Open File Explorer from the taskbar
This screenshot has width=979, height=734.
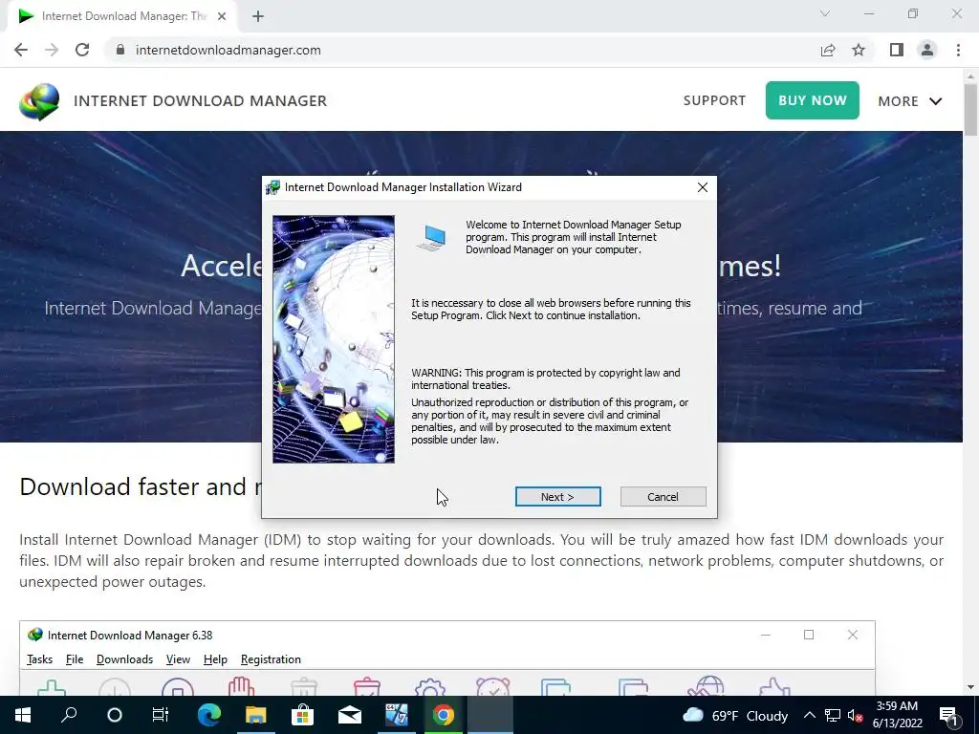255,715
